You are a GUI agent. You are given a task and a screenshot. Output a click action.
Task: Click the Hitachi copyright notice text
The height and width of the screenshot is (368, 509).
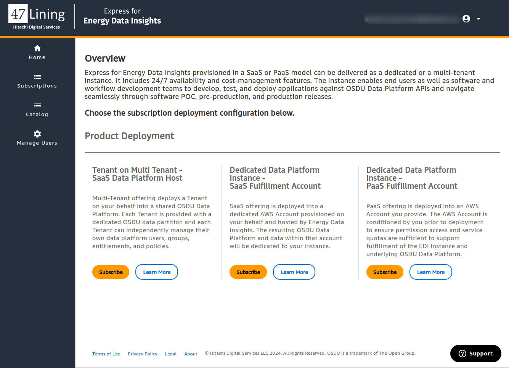(310, 353)
